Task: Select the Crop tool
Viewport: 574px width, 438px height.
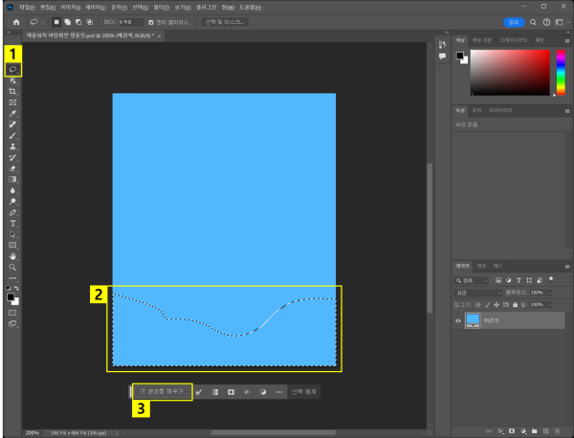Action: tap(12, 91)
